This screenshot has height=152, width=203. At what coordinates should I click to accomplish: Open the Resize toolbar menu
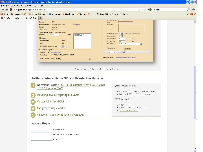click(x=91, y=14)
